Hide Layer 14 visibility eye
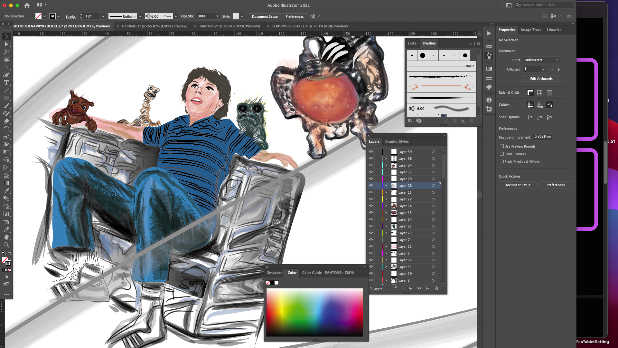 (x=371, y=206)
